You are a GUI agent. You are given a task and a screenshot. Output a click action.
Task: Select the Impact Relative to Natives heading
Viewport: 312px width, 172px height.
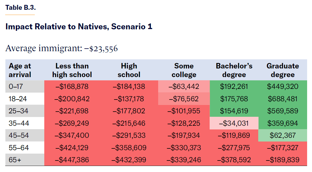pyautogui.click(x=79, y=27)
